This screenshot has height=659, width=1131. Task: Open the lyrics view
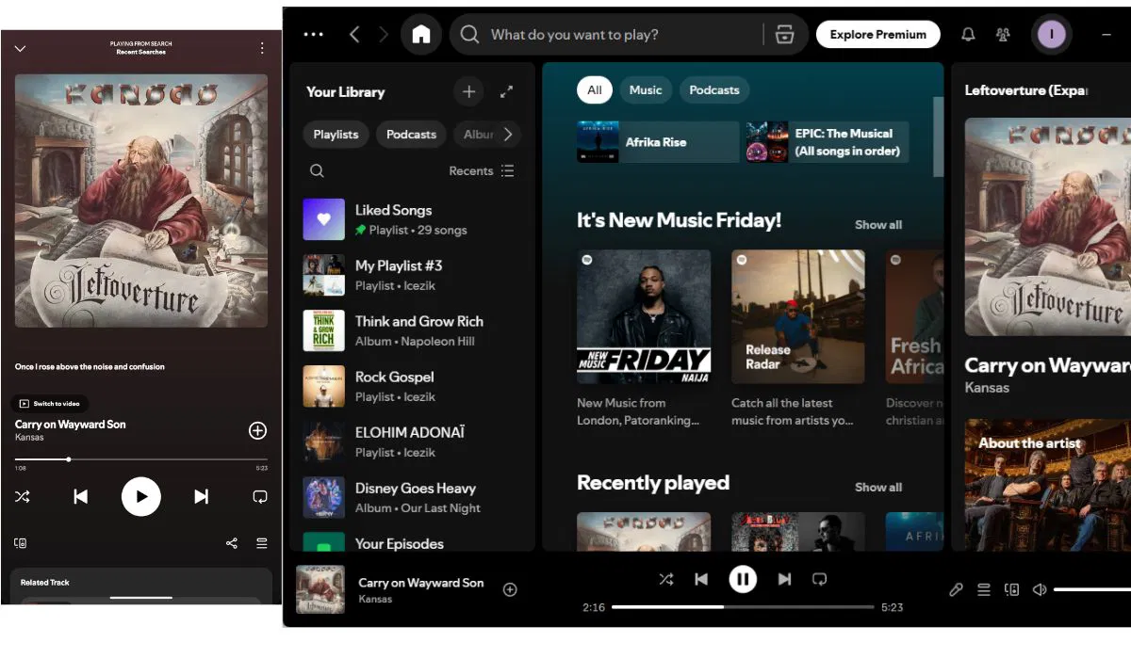tap(956, 589)
